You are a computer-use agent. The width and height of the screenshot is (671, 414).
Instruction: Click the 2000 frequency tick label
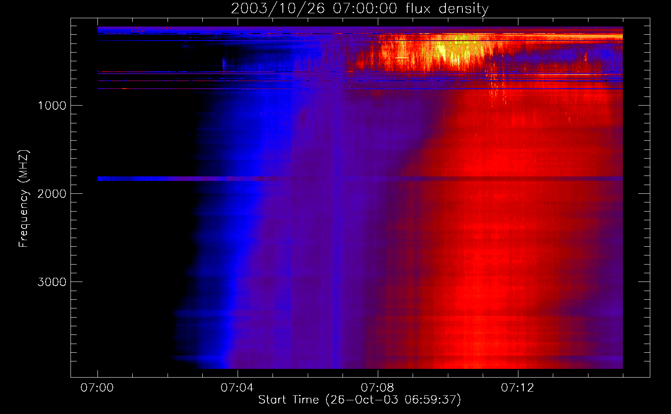(x=52, y=194)
